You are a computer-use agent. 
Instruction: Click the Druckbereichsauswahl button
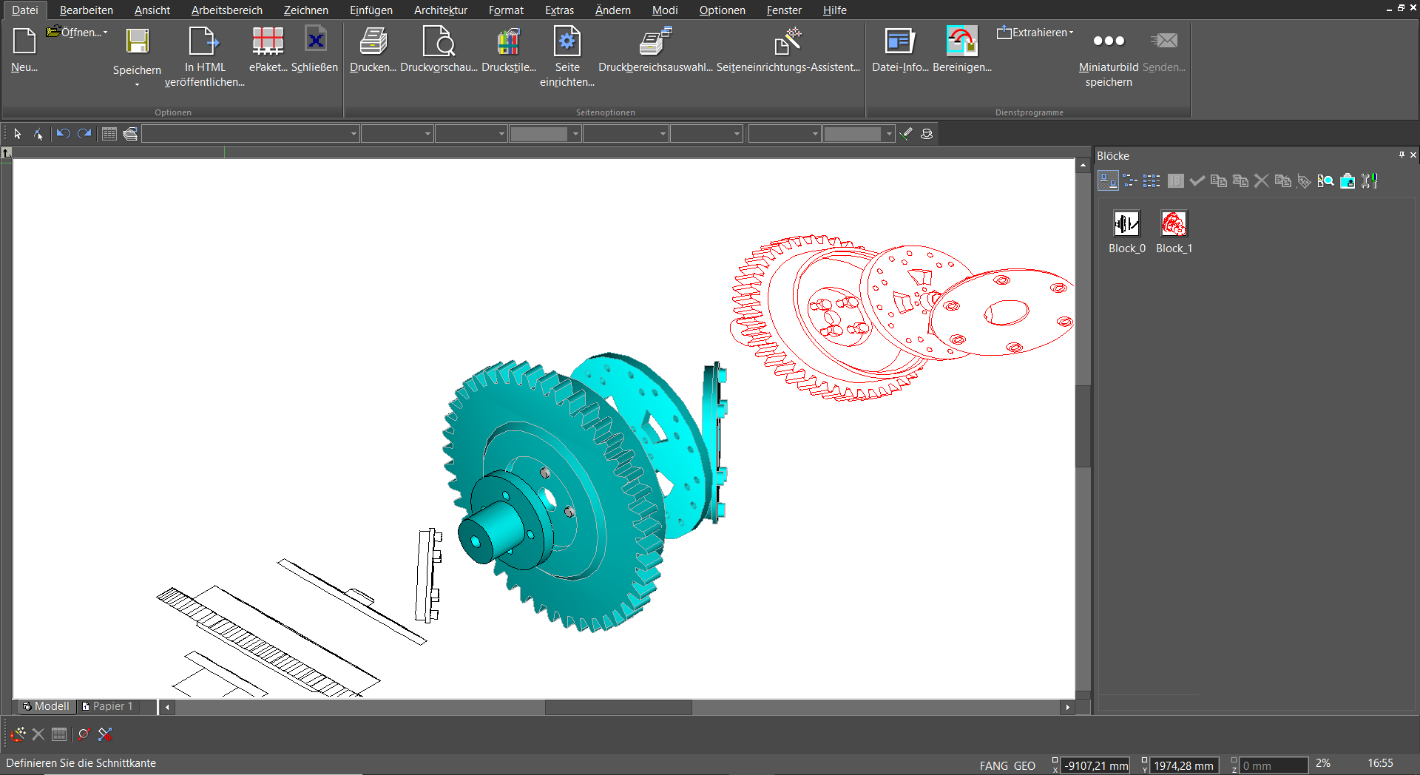tap(655, 42)
